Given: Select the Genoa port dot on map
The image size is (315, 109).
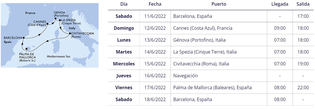Looking at the screenshot, I should click(55, 19).
